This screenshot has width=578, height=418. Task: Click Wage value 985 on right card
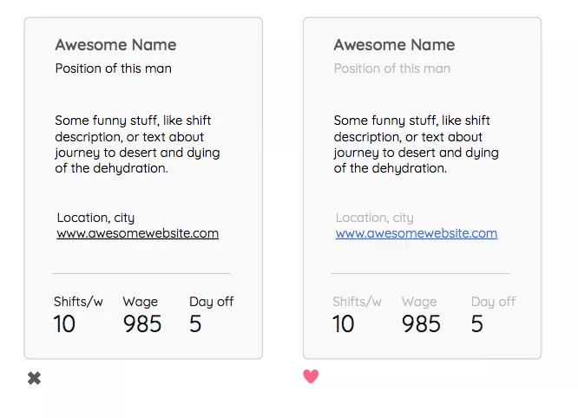point(421,324)
